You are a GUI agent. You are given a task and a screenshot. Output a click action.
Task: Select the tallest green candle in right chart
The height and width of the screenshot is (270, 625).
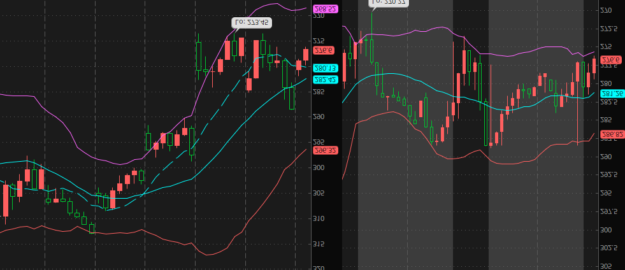[485, 122]
